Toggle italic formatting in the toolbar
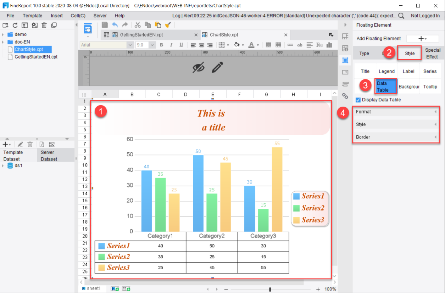 click(171, 45)
